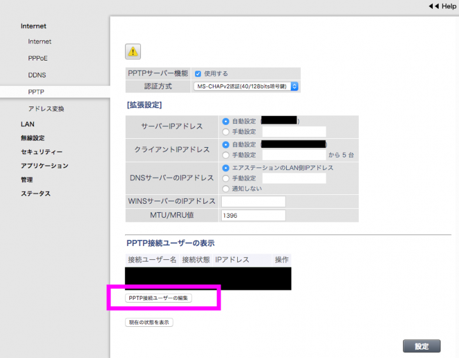This screenshot has width=459, height=358.
Task: Select the PPTP sidebar item
Action: coord(36,92)
